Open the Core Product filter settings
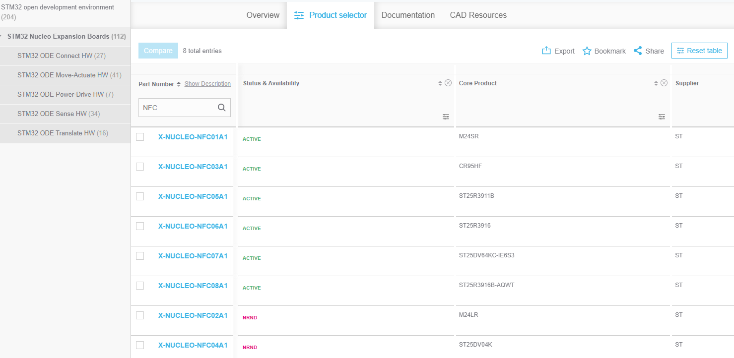The width and height of the screenshot is (734, 358). click(x=662, y=117)
